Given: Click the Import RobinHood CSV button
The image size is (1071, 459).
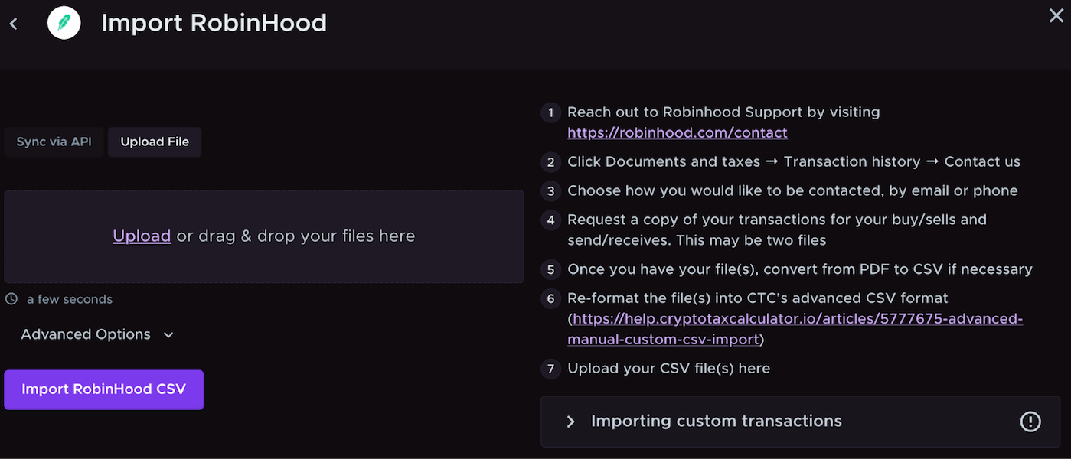Looking at the screenshot, I should (x=104, y=390).
